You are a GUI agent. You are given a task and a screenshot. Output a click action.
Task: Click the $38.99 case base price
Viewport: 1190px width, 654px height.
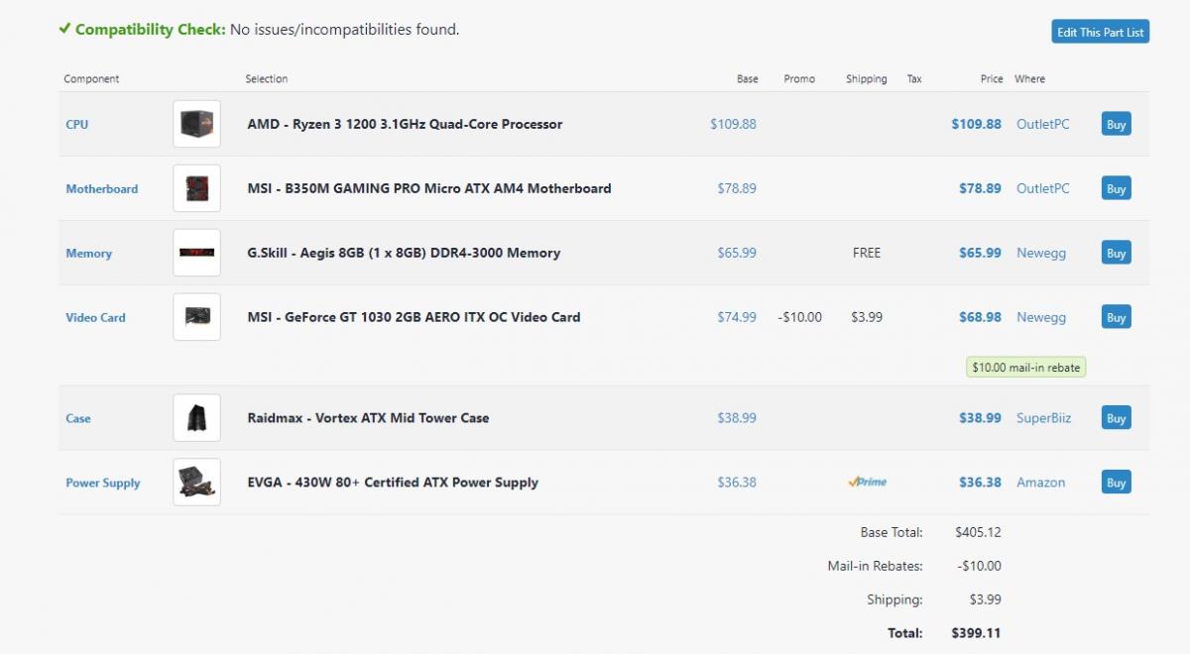tap(737, 418)
